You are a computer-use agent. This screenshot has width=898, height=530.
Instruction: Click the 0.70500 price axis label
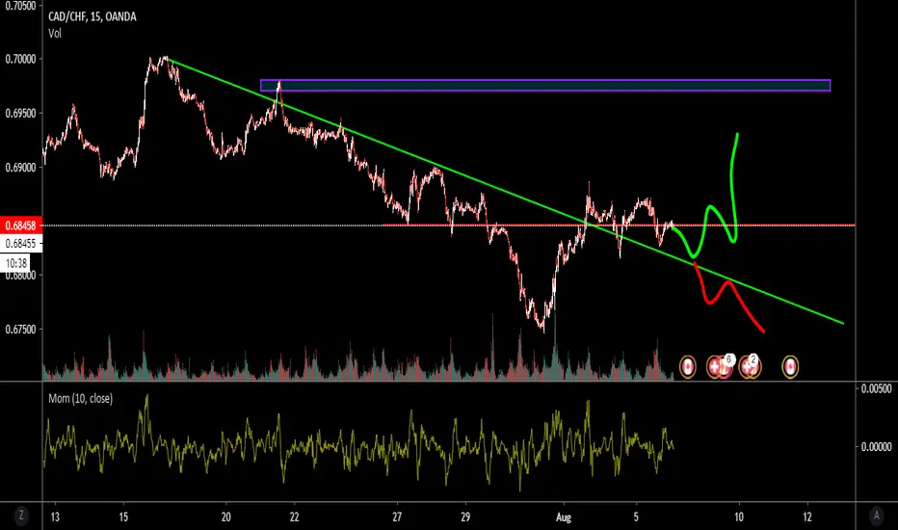coord(20,6)
